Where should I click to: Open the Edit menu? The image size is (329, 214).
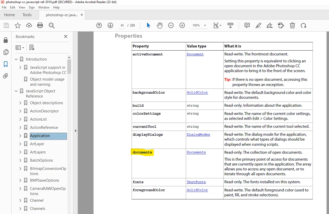pyautogui.click(x=13, y=7)
